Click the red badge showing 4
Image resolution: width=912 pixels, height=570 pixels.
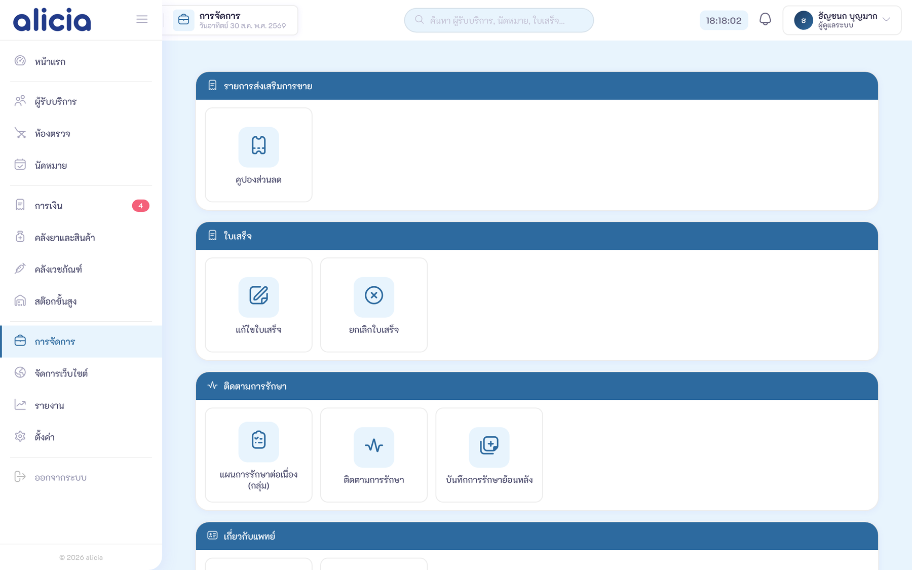(140, 206)
